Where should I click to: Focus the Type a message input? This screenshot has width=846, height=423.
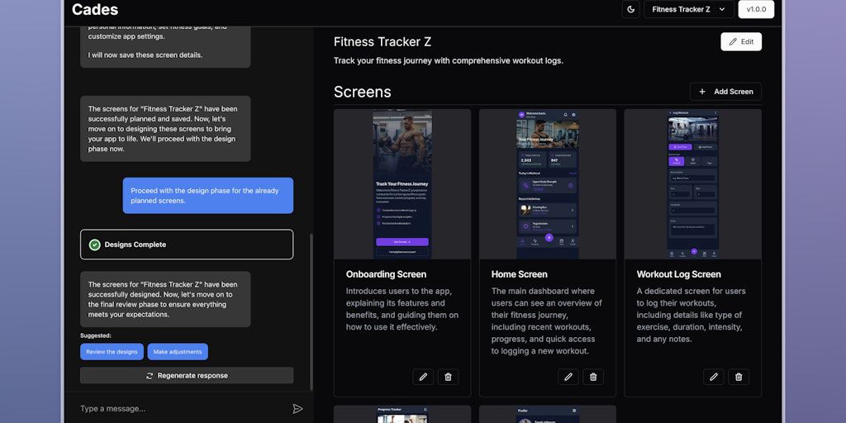point(181,408)
